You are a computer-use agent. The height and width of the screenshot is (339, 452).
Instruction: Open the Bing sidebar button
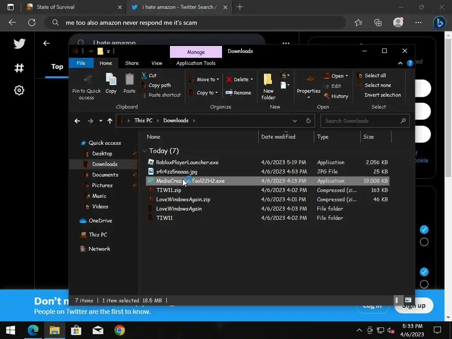[439, 23]
